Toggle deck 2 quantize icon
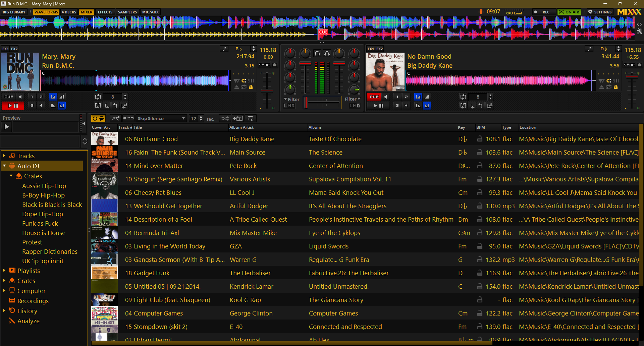Viewport: 644px width, 346px height. click(x=609, y=80)
